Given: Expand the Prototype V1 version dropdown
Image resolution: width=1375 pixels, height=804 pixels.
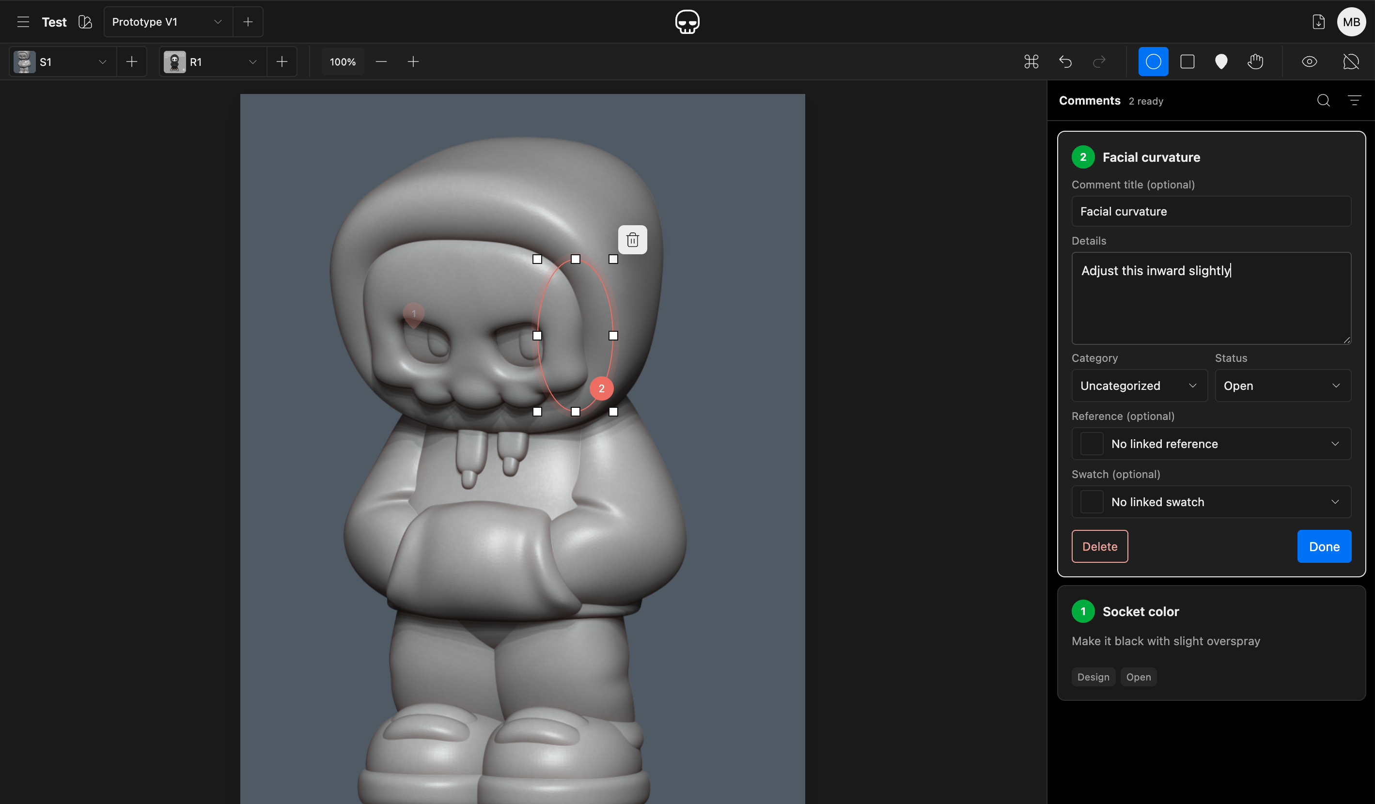Looking at the screenshot, I should 168,22.
